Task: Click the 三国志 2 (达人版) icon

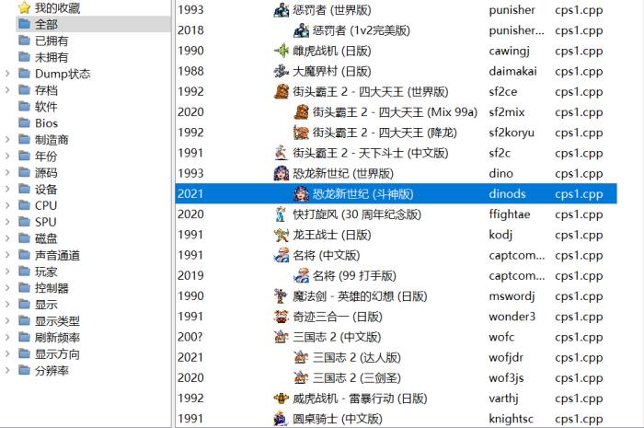Action: (x=301, y=357)
